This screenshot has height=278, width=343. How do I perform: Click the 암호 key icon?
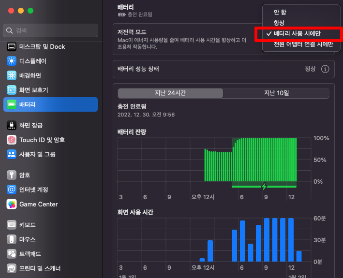(x=12, y=175)
